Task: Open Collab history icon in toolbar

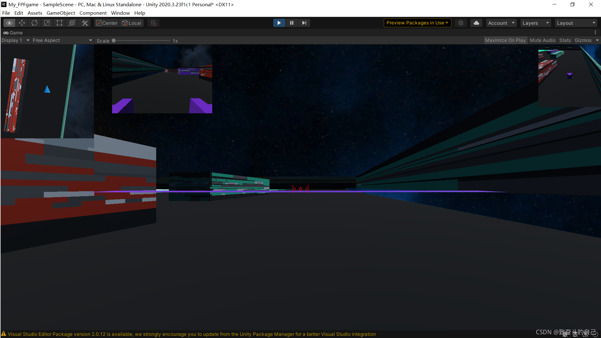Action: coord(461,23)
